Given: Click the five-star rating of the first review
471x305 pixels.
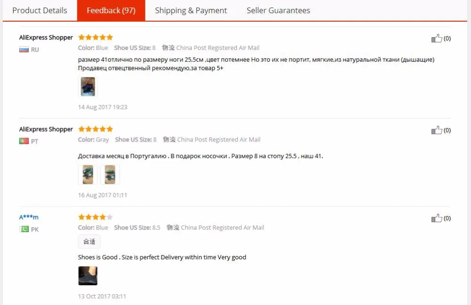Looking at the screenshot, I should click(x=96, y=37).
